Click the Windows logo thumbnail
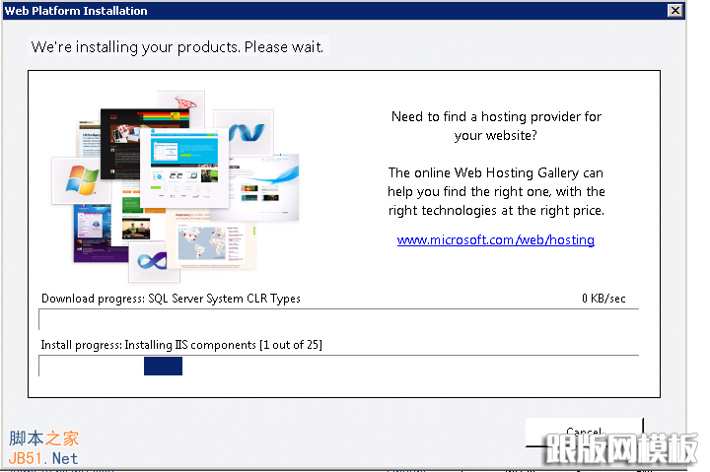 pos(81,180)
